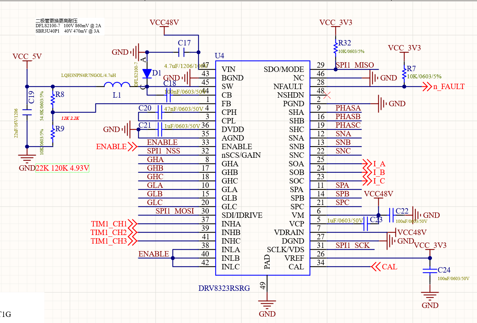Select the red ENABLE port with chevron

[117, 147]
